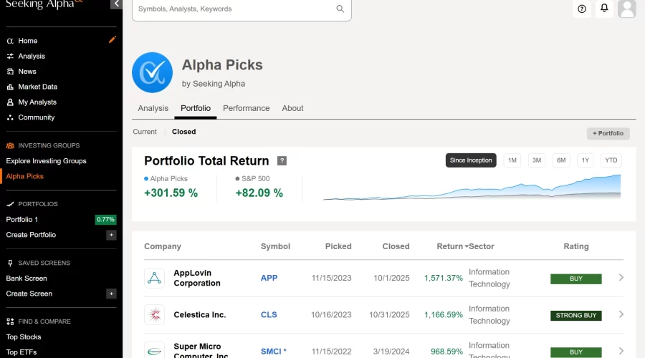The height and width of the screenshot is (358, 645).
Task: Click the Celestica company logo icon
Action: (x=154, y=315)
